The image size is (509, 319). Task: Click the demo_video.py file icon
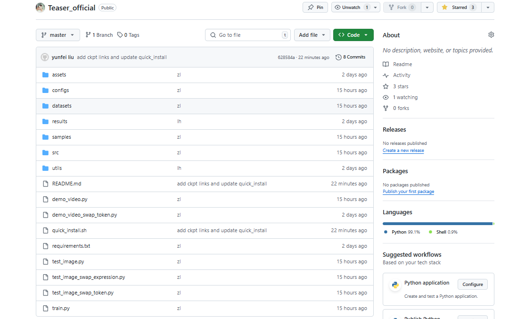pos(45,199)
